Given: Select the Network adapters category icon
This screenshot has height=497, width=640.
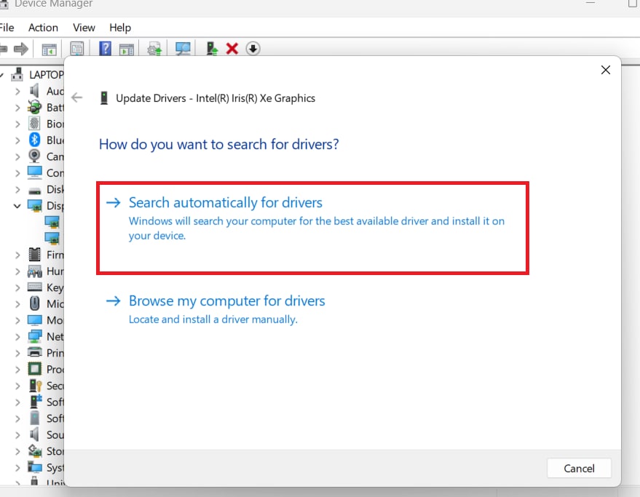Looking at the screenshot, I should (35, 336).
